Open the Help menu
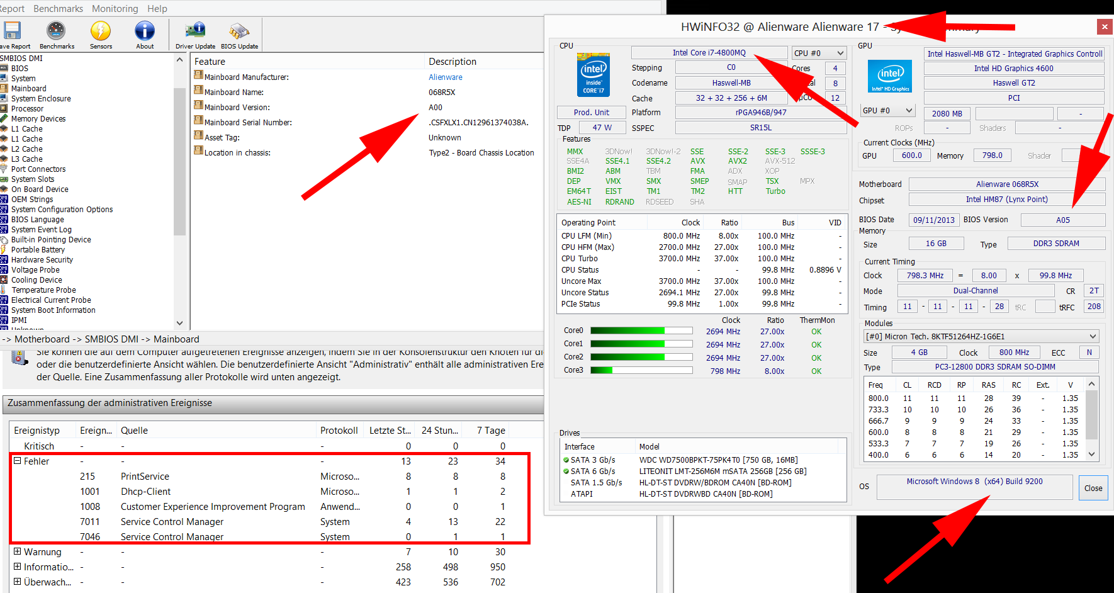Screen dimensions: 1114x593 [157, 9]
